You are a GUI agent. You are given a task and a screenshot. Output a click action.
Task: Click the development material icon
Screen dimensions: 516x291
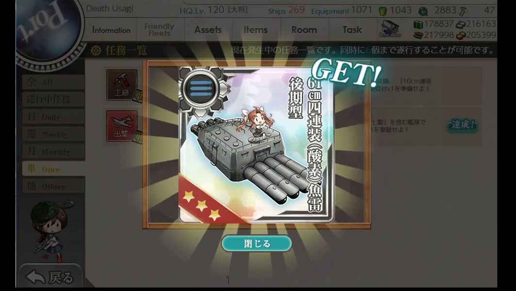(x=423, y=12)
